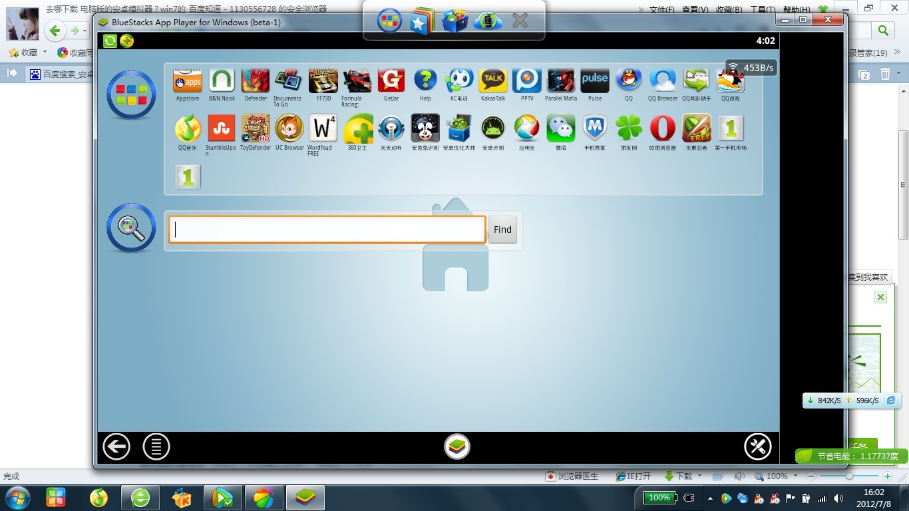
Task: Click the BlueStacks back arrow button
Action: coord(116,446)
